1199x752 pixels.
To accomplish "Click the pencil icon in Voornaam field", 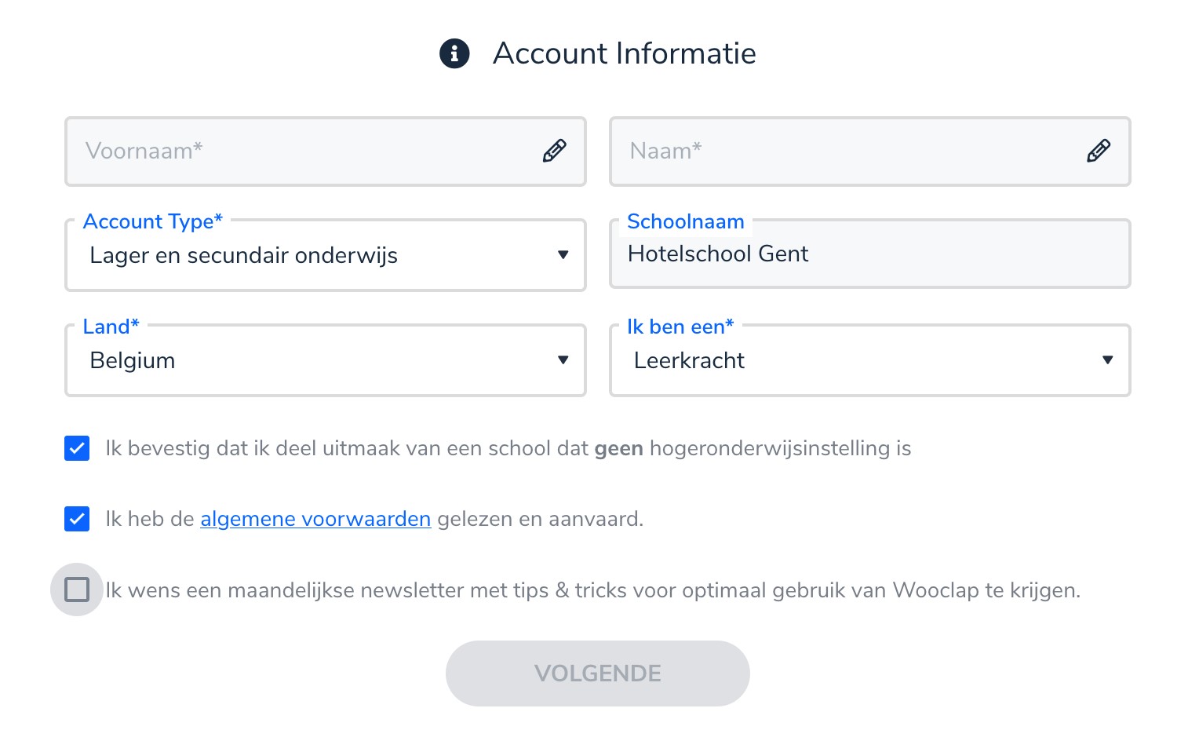I will click(x=554, y=151).
